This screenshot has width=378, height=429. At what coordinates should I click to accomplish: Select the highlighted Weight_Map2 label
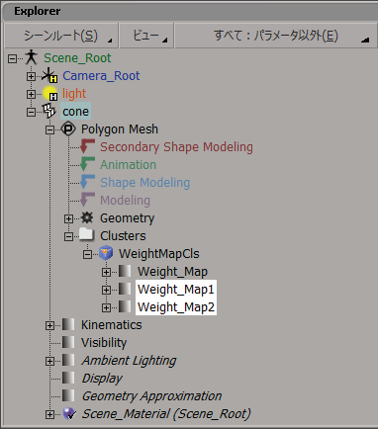(176, 307)
